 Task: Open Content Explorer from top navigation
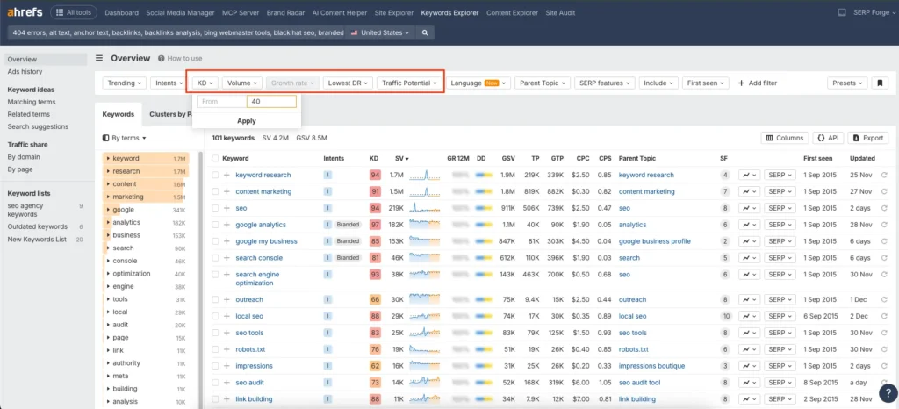point(512,12)
